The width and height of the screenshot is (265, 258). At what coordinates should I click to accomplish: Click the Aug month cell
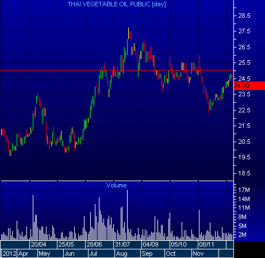click(128, 253)
